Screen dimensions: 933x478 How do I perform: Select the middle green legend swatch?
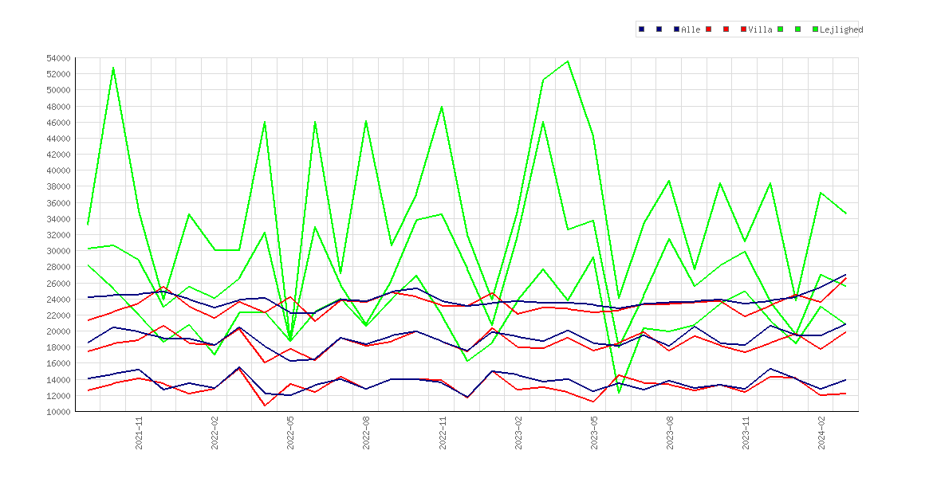(x=798, y=29)
